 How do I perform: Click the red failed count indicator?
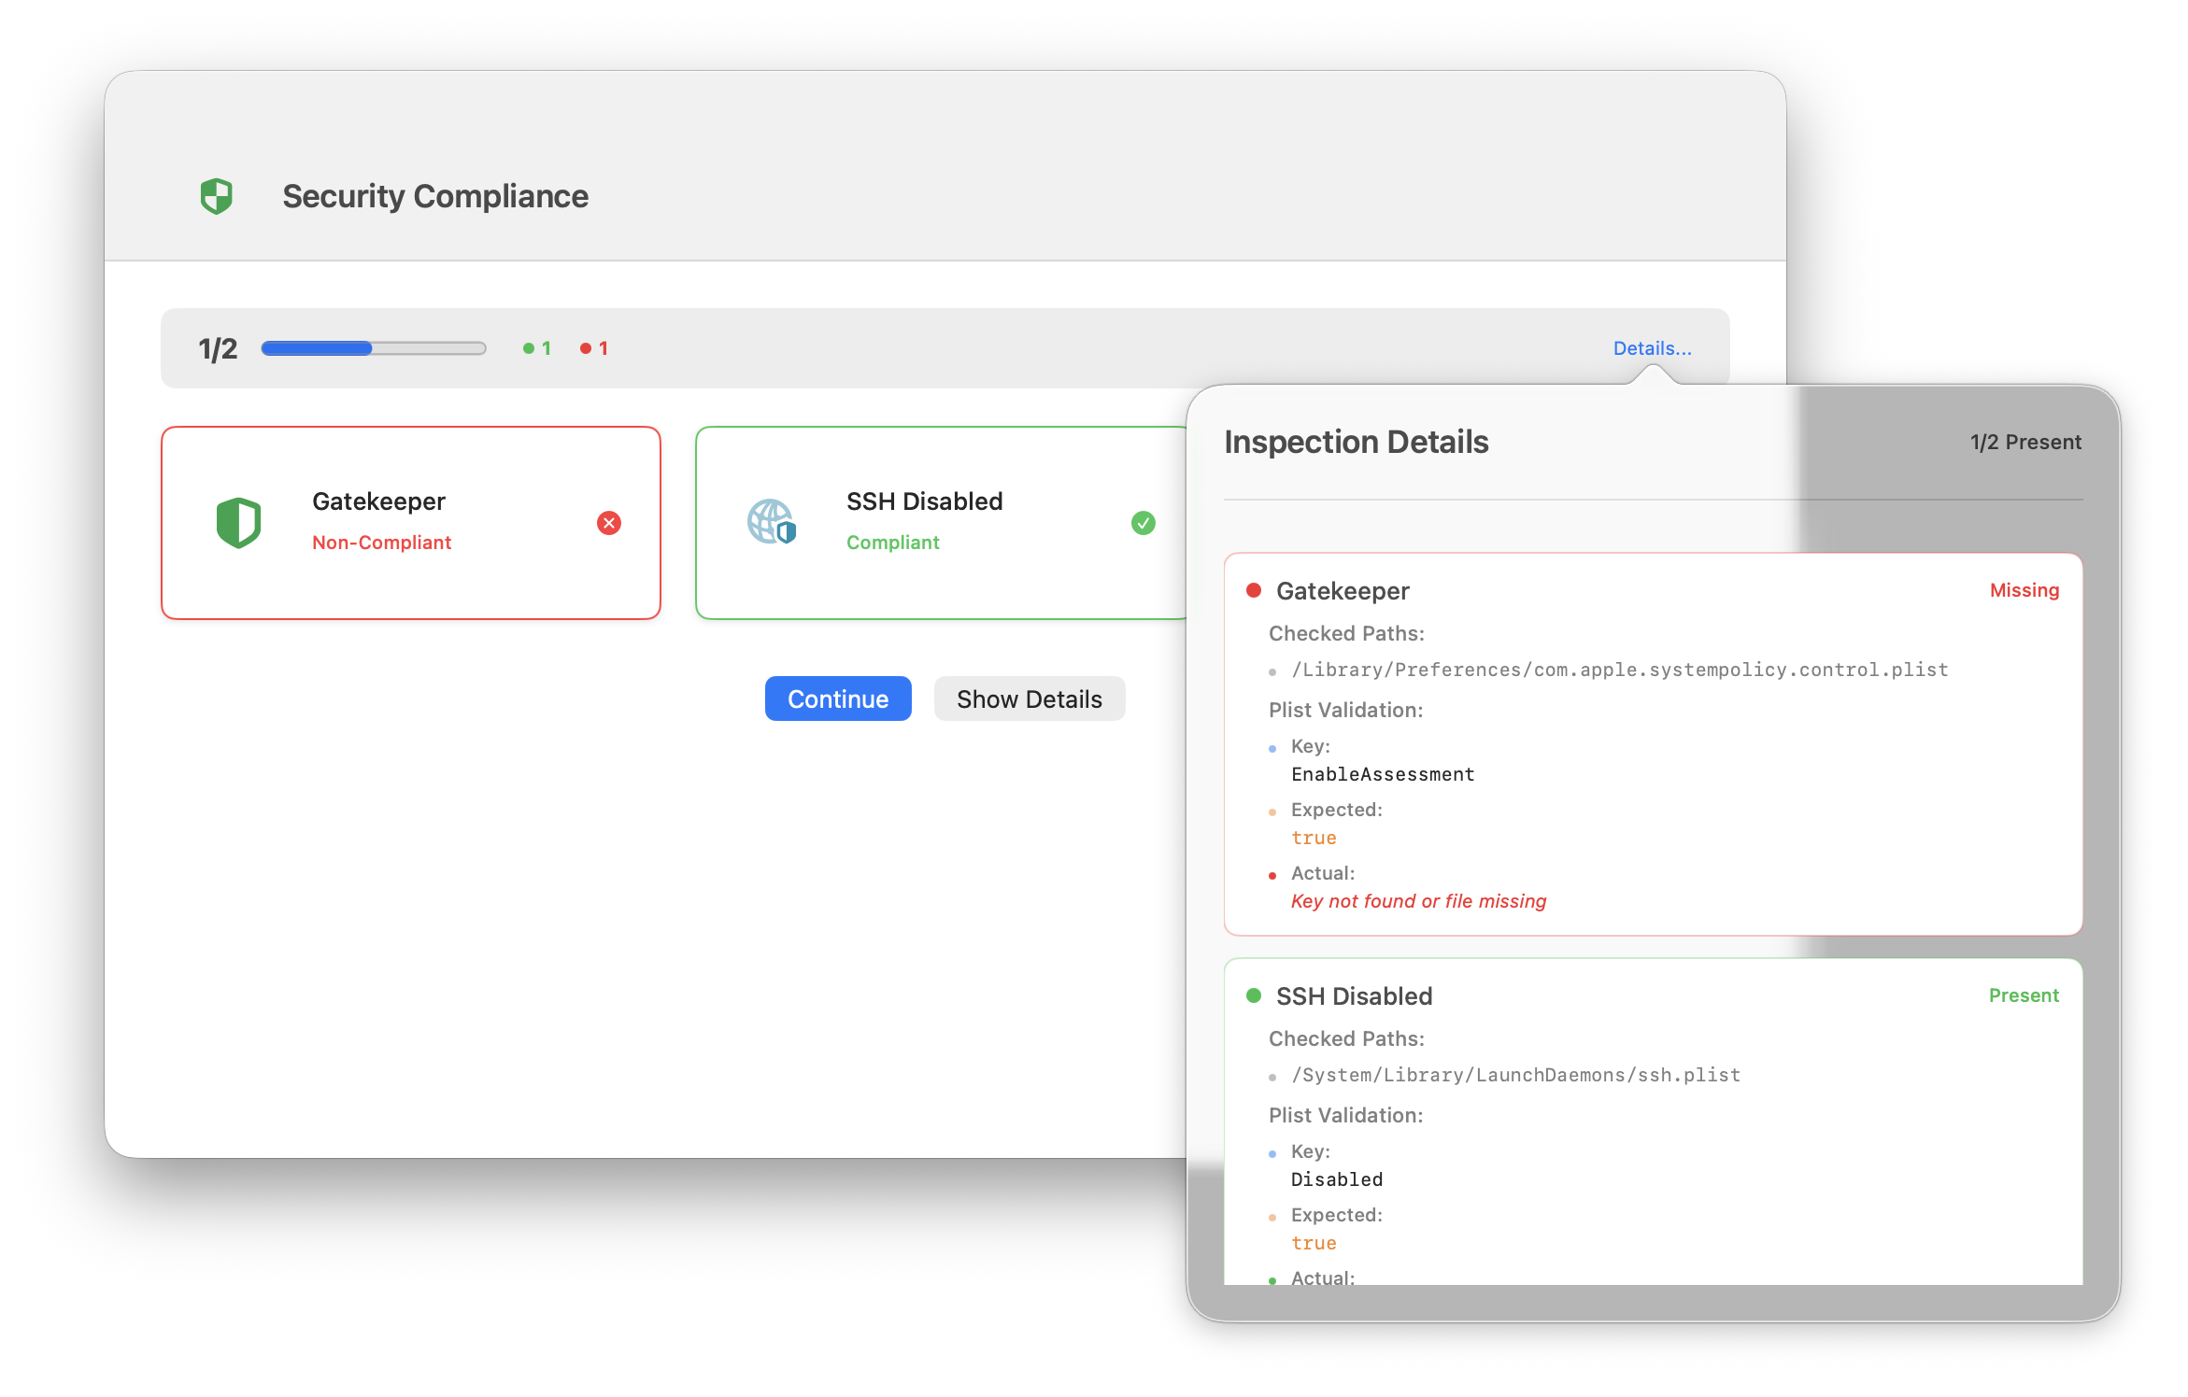pos(594,348)
